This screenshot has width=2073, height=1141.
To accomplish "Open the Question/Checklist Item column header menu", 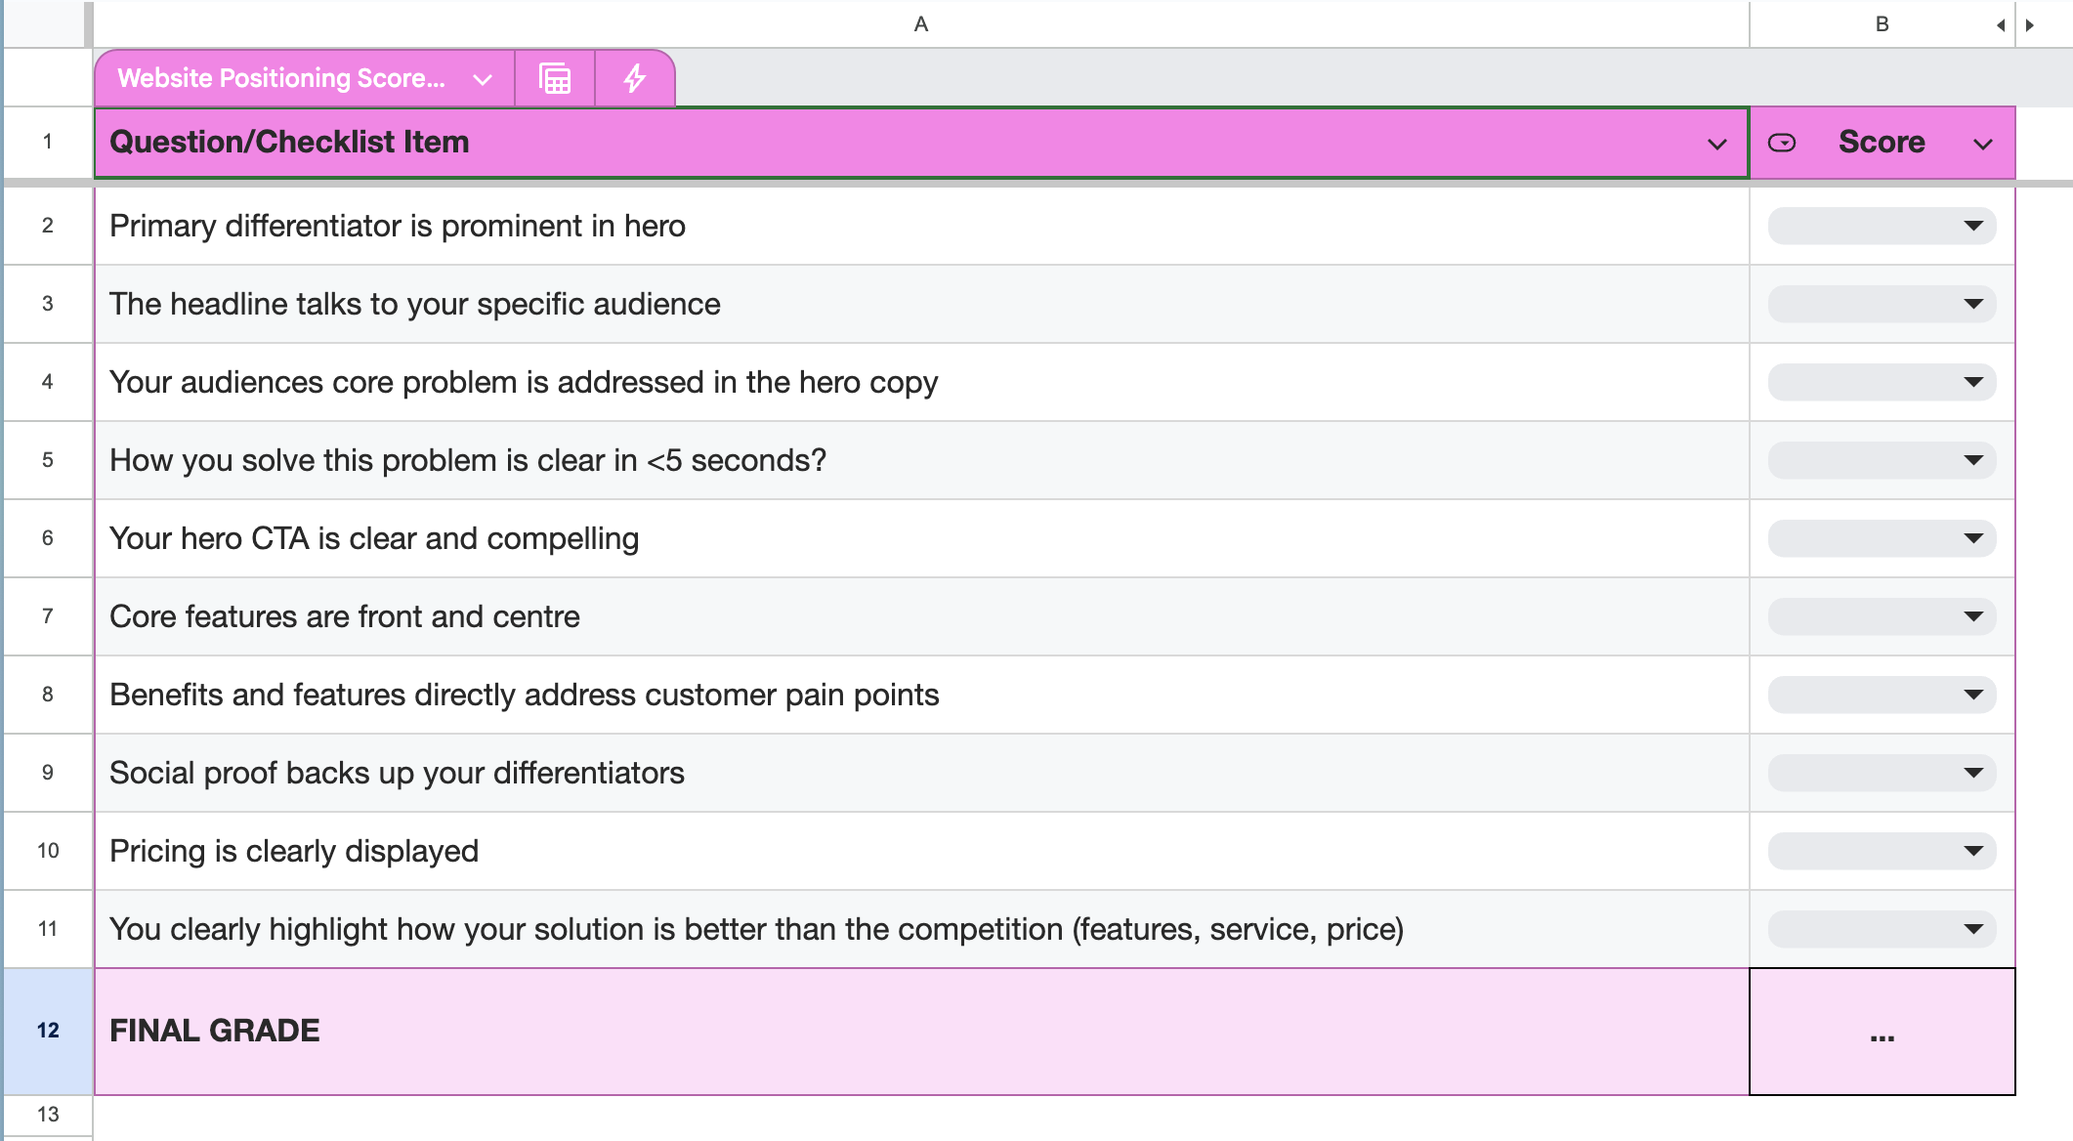I will point(1716,145).
